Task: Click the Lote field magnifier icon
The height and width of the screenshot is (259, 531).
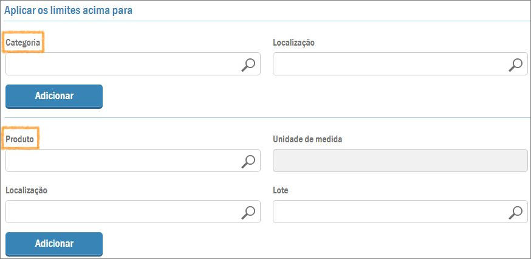Action: tap(515, 212)
